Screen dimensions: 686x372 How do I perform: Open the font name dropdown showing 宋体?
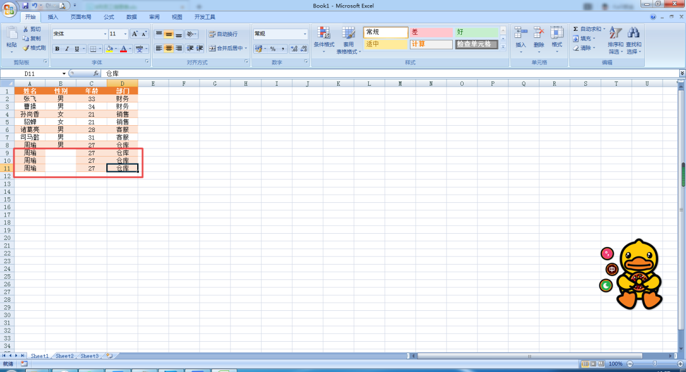point(105,34)
